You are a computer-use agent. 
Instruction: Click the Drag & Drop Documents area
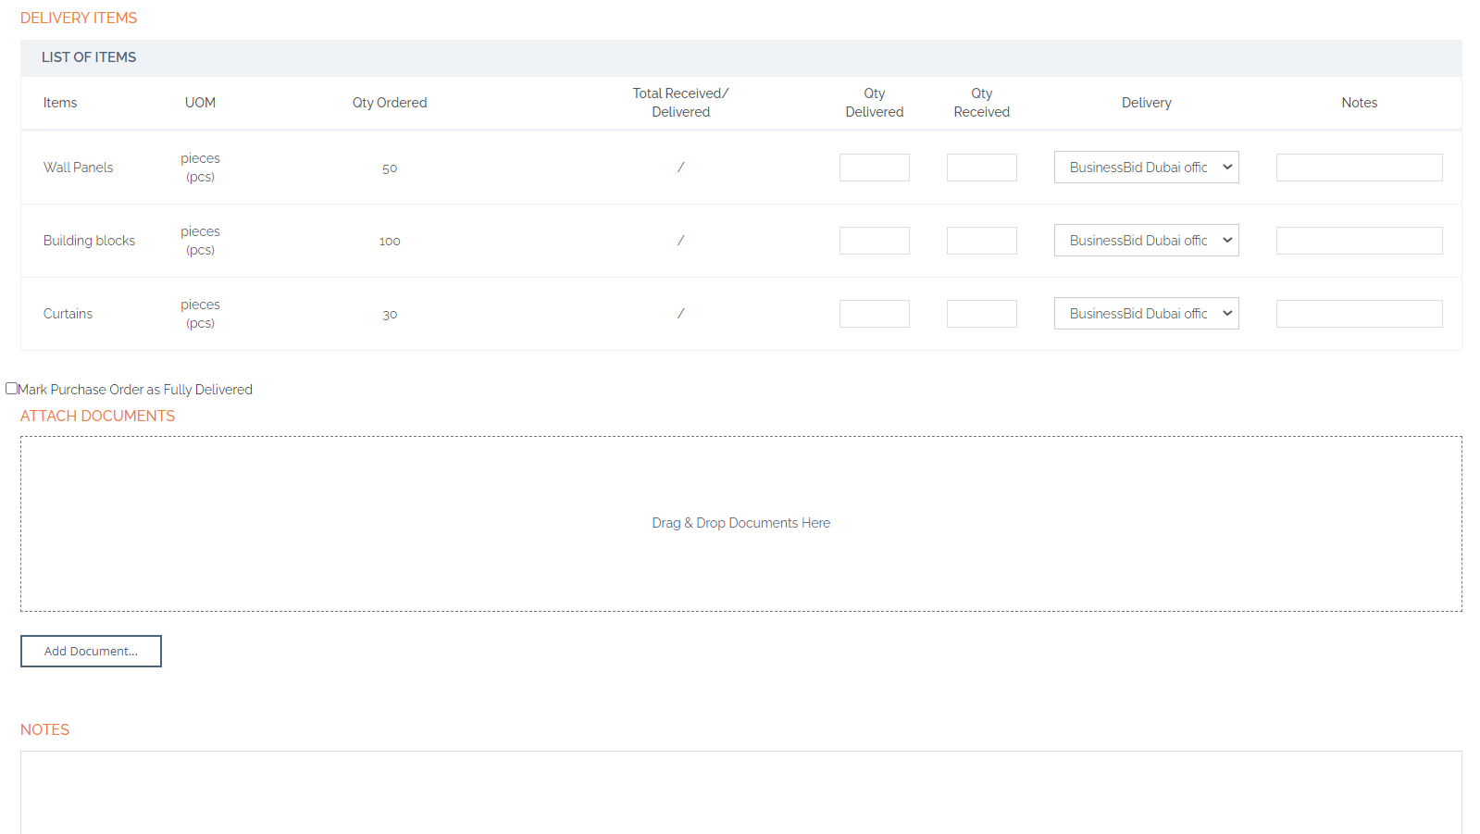click(x=740, y=523)
